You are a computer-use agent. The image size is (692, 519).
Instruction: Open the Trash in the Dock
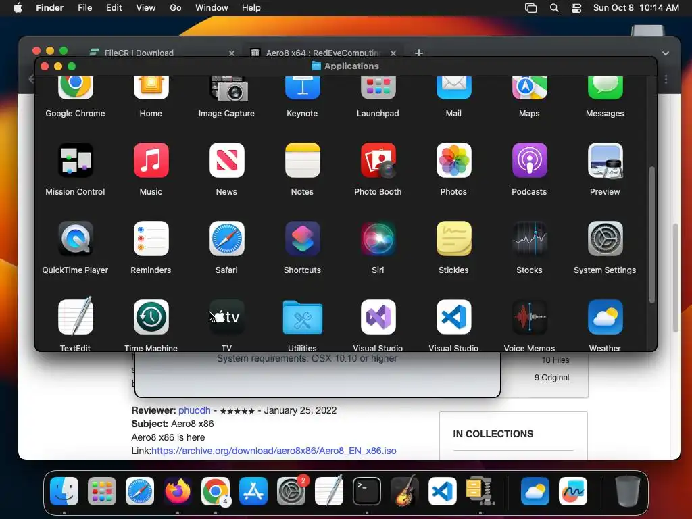[628, 491]
